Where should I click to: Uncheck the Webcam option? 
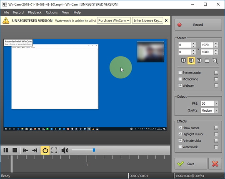(180, 86)
